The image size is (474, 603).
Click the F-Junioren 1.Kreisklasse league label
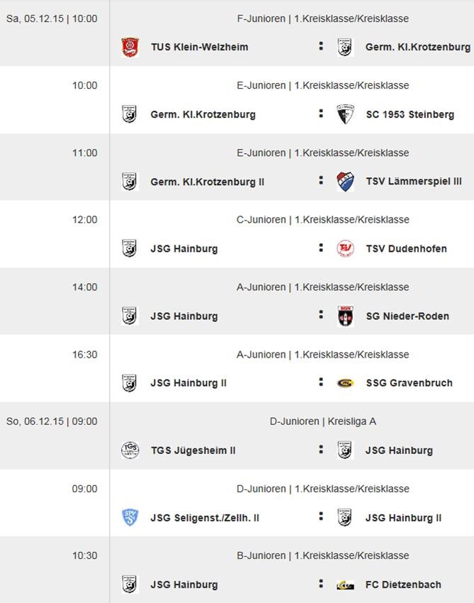(x=322, y=18)
